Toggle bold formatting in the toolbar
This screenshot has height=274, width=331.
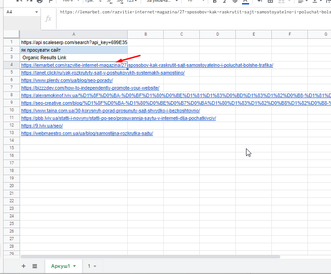[214, 1]
